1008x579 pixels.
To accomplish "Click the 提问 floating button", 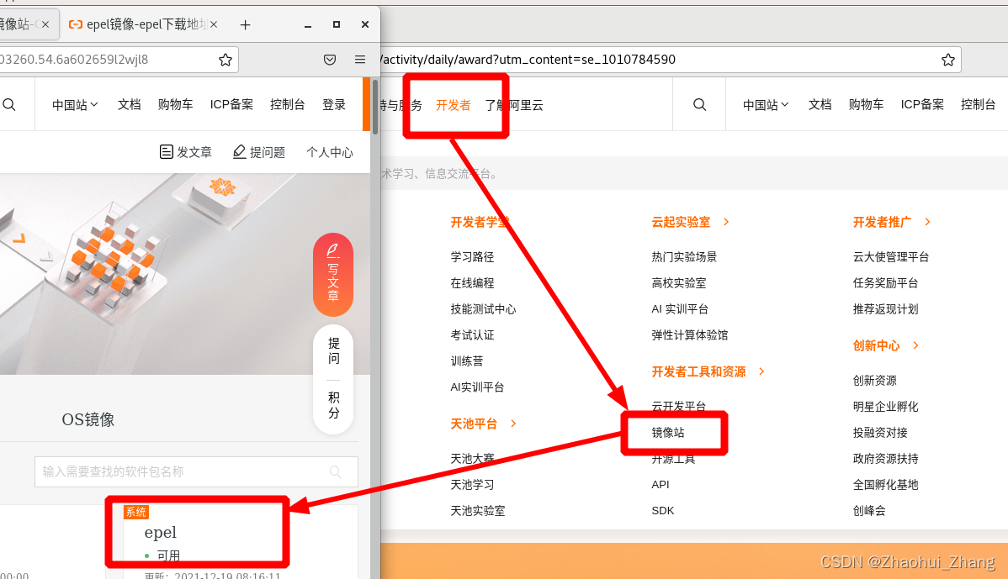I will 334,350.
